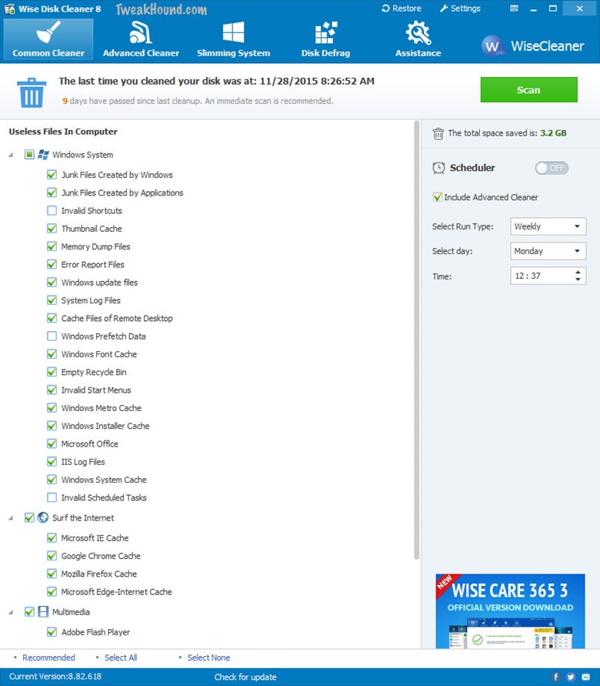Click the Multimedia film icon

(43, 612)
